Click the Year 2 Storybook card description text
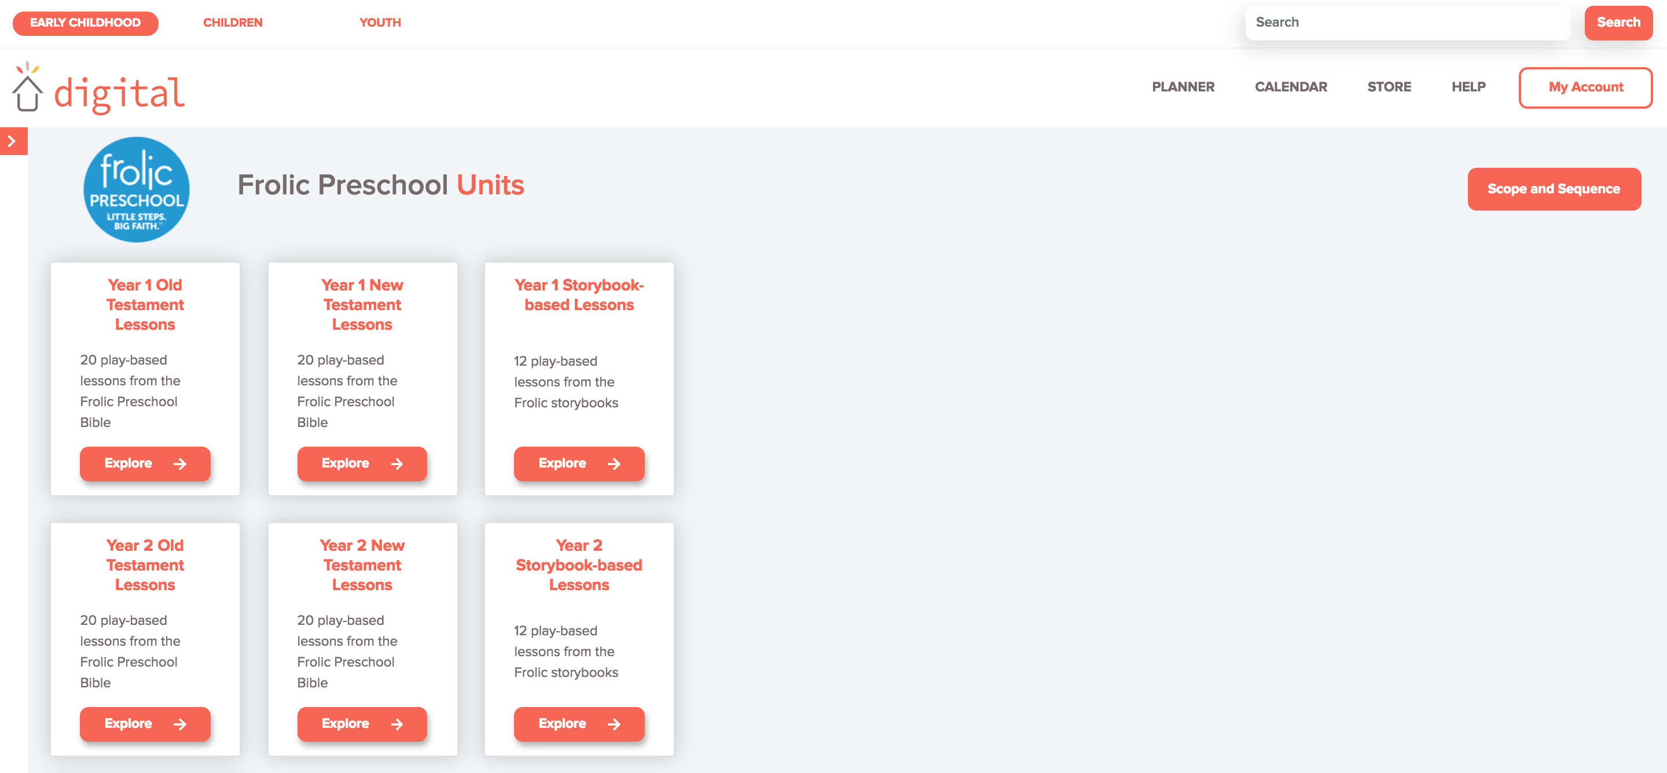The height and width of the screenshot is (773, 1667). 566,651
